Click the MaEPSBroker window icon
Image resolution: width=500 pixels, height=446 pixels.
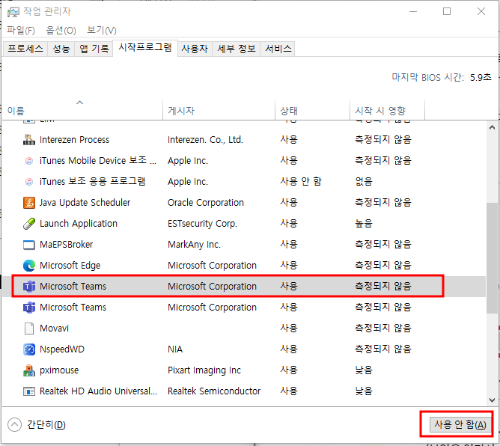(x=29, y=245)
